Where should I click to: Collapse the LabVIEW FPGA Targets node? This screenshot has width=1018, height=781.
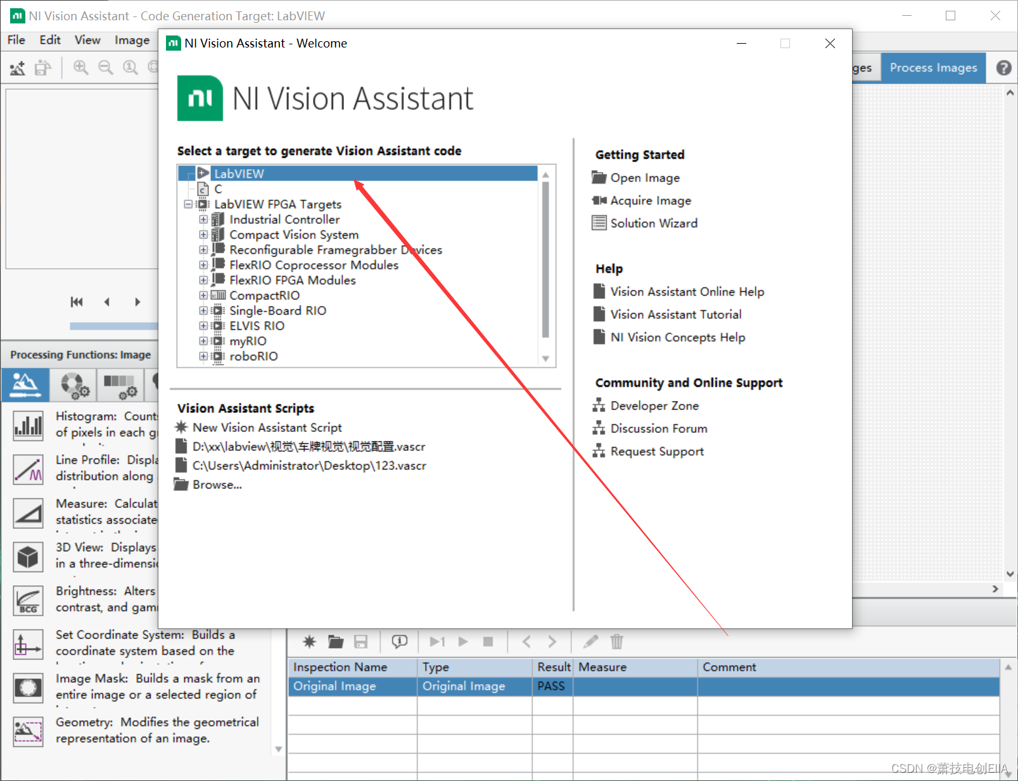click(x=188, y=204)
